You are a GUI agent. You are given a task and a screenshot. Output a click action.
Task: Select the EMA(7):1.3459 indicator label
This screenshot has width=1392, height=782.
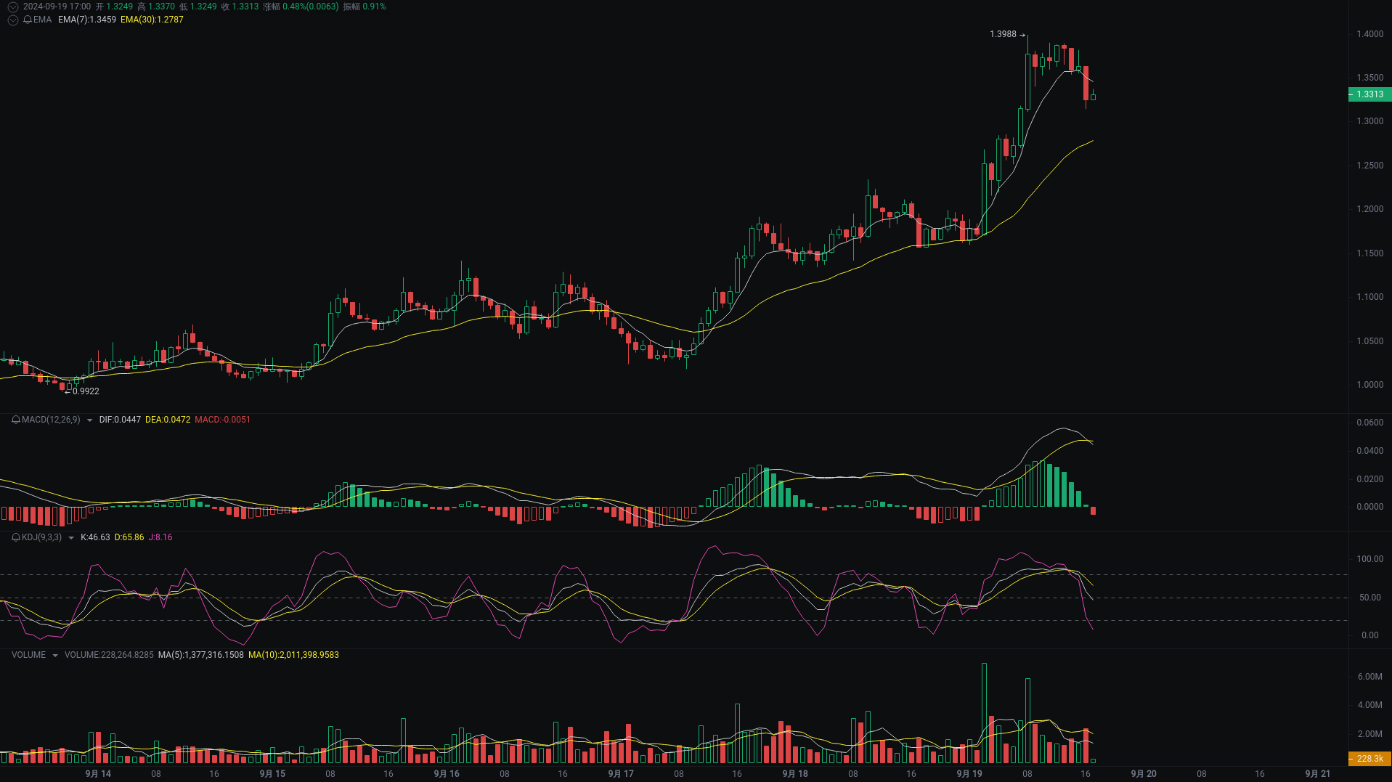coord(85,20)
